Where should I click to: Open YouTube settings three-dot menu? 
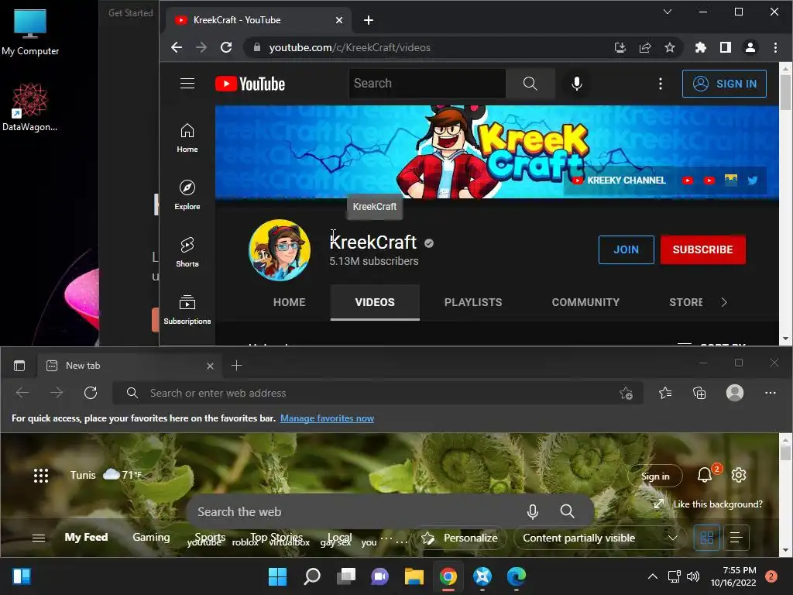pyautogui.click(x=660, y=84)
